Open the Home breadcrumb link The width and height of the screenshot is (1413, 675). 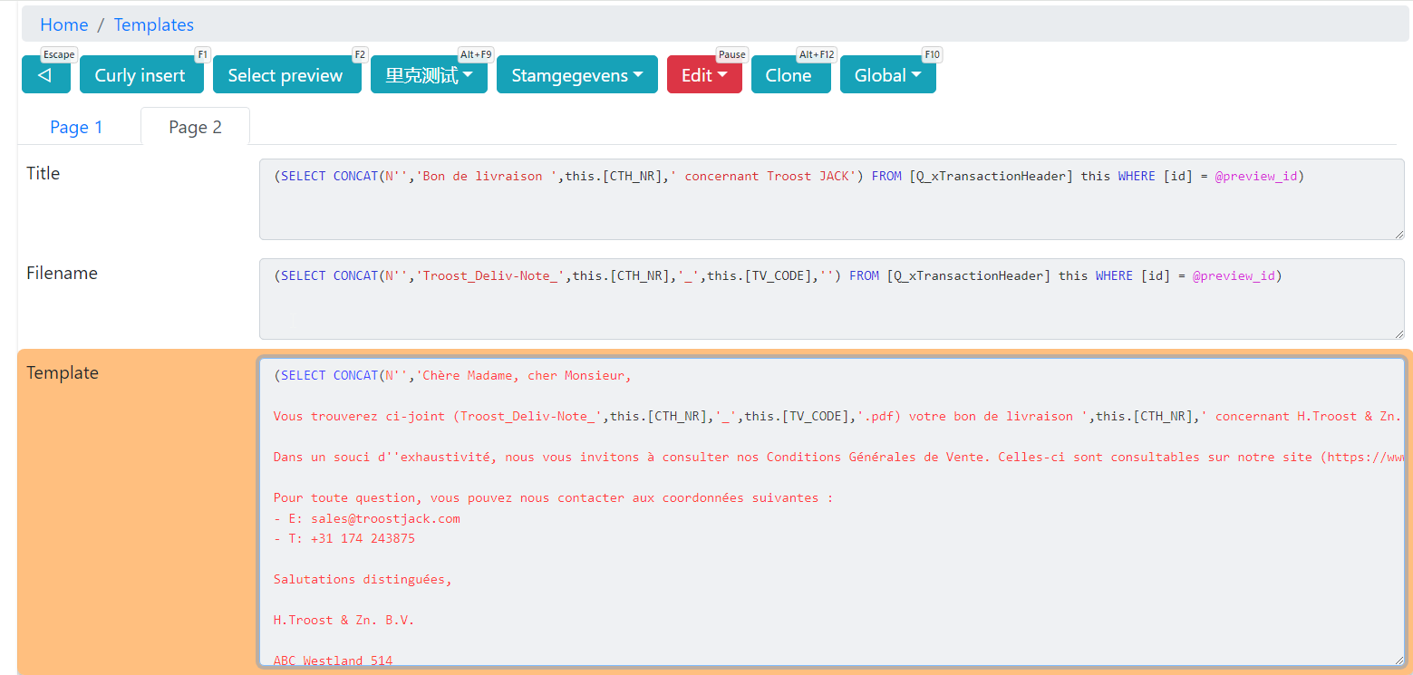coord(64,24)
